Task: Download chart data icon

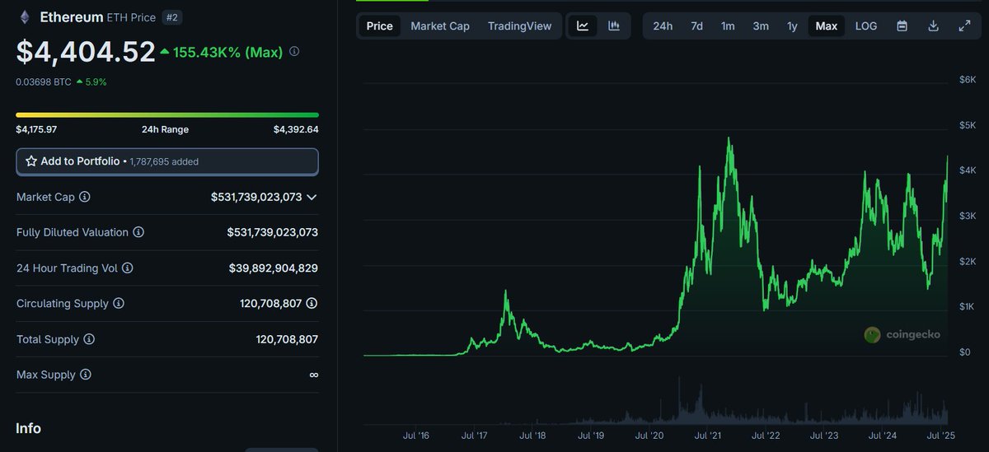Action: coord(934,26)
